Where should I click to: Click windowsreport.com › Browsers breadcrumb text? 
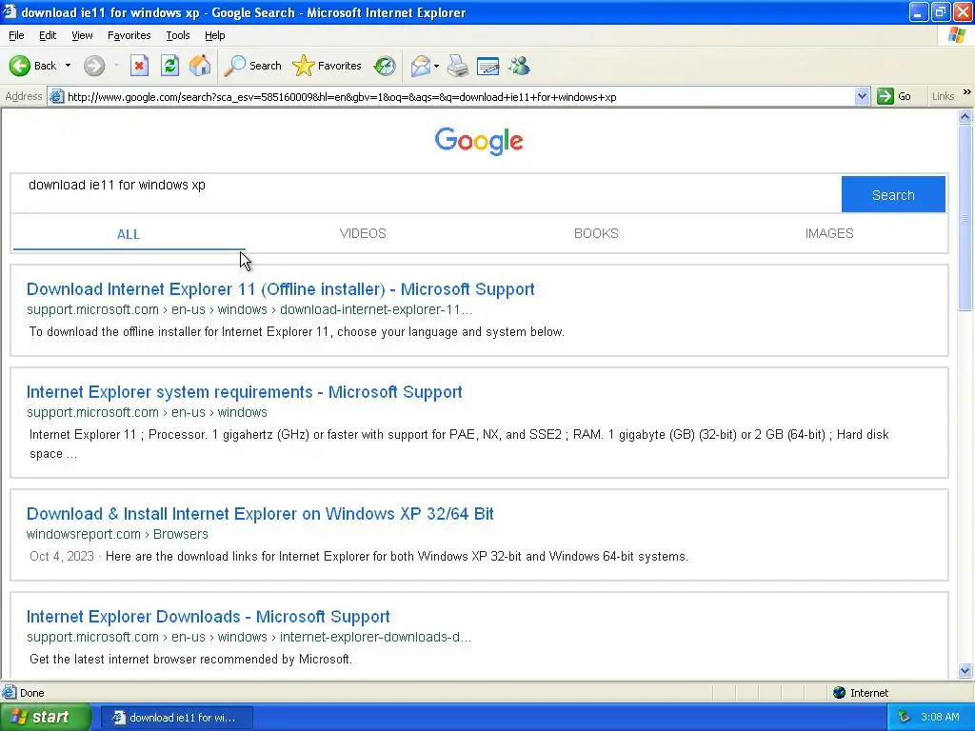pyautogui.click(x=117, y=534)
